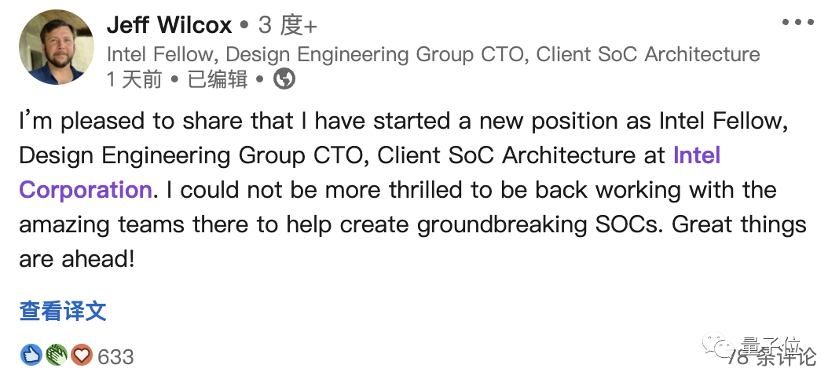Click the Intel Fellow headline under the name
Image resolution: width=828 pixels, height=383 pixels.
[433, 54]
